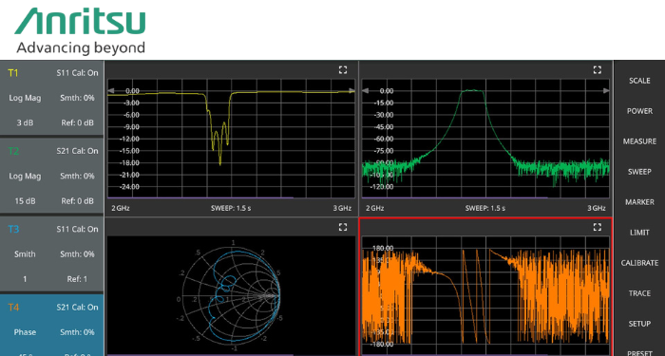The width and height of the screenshot is (665, 356).
Task: Select the T2 trace panel
Action: 51,176
